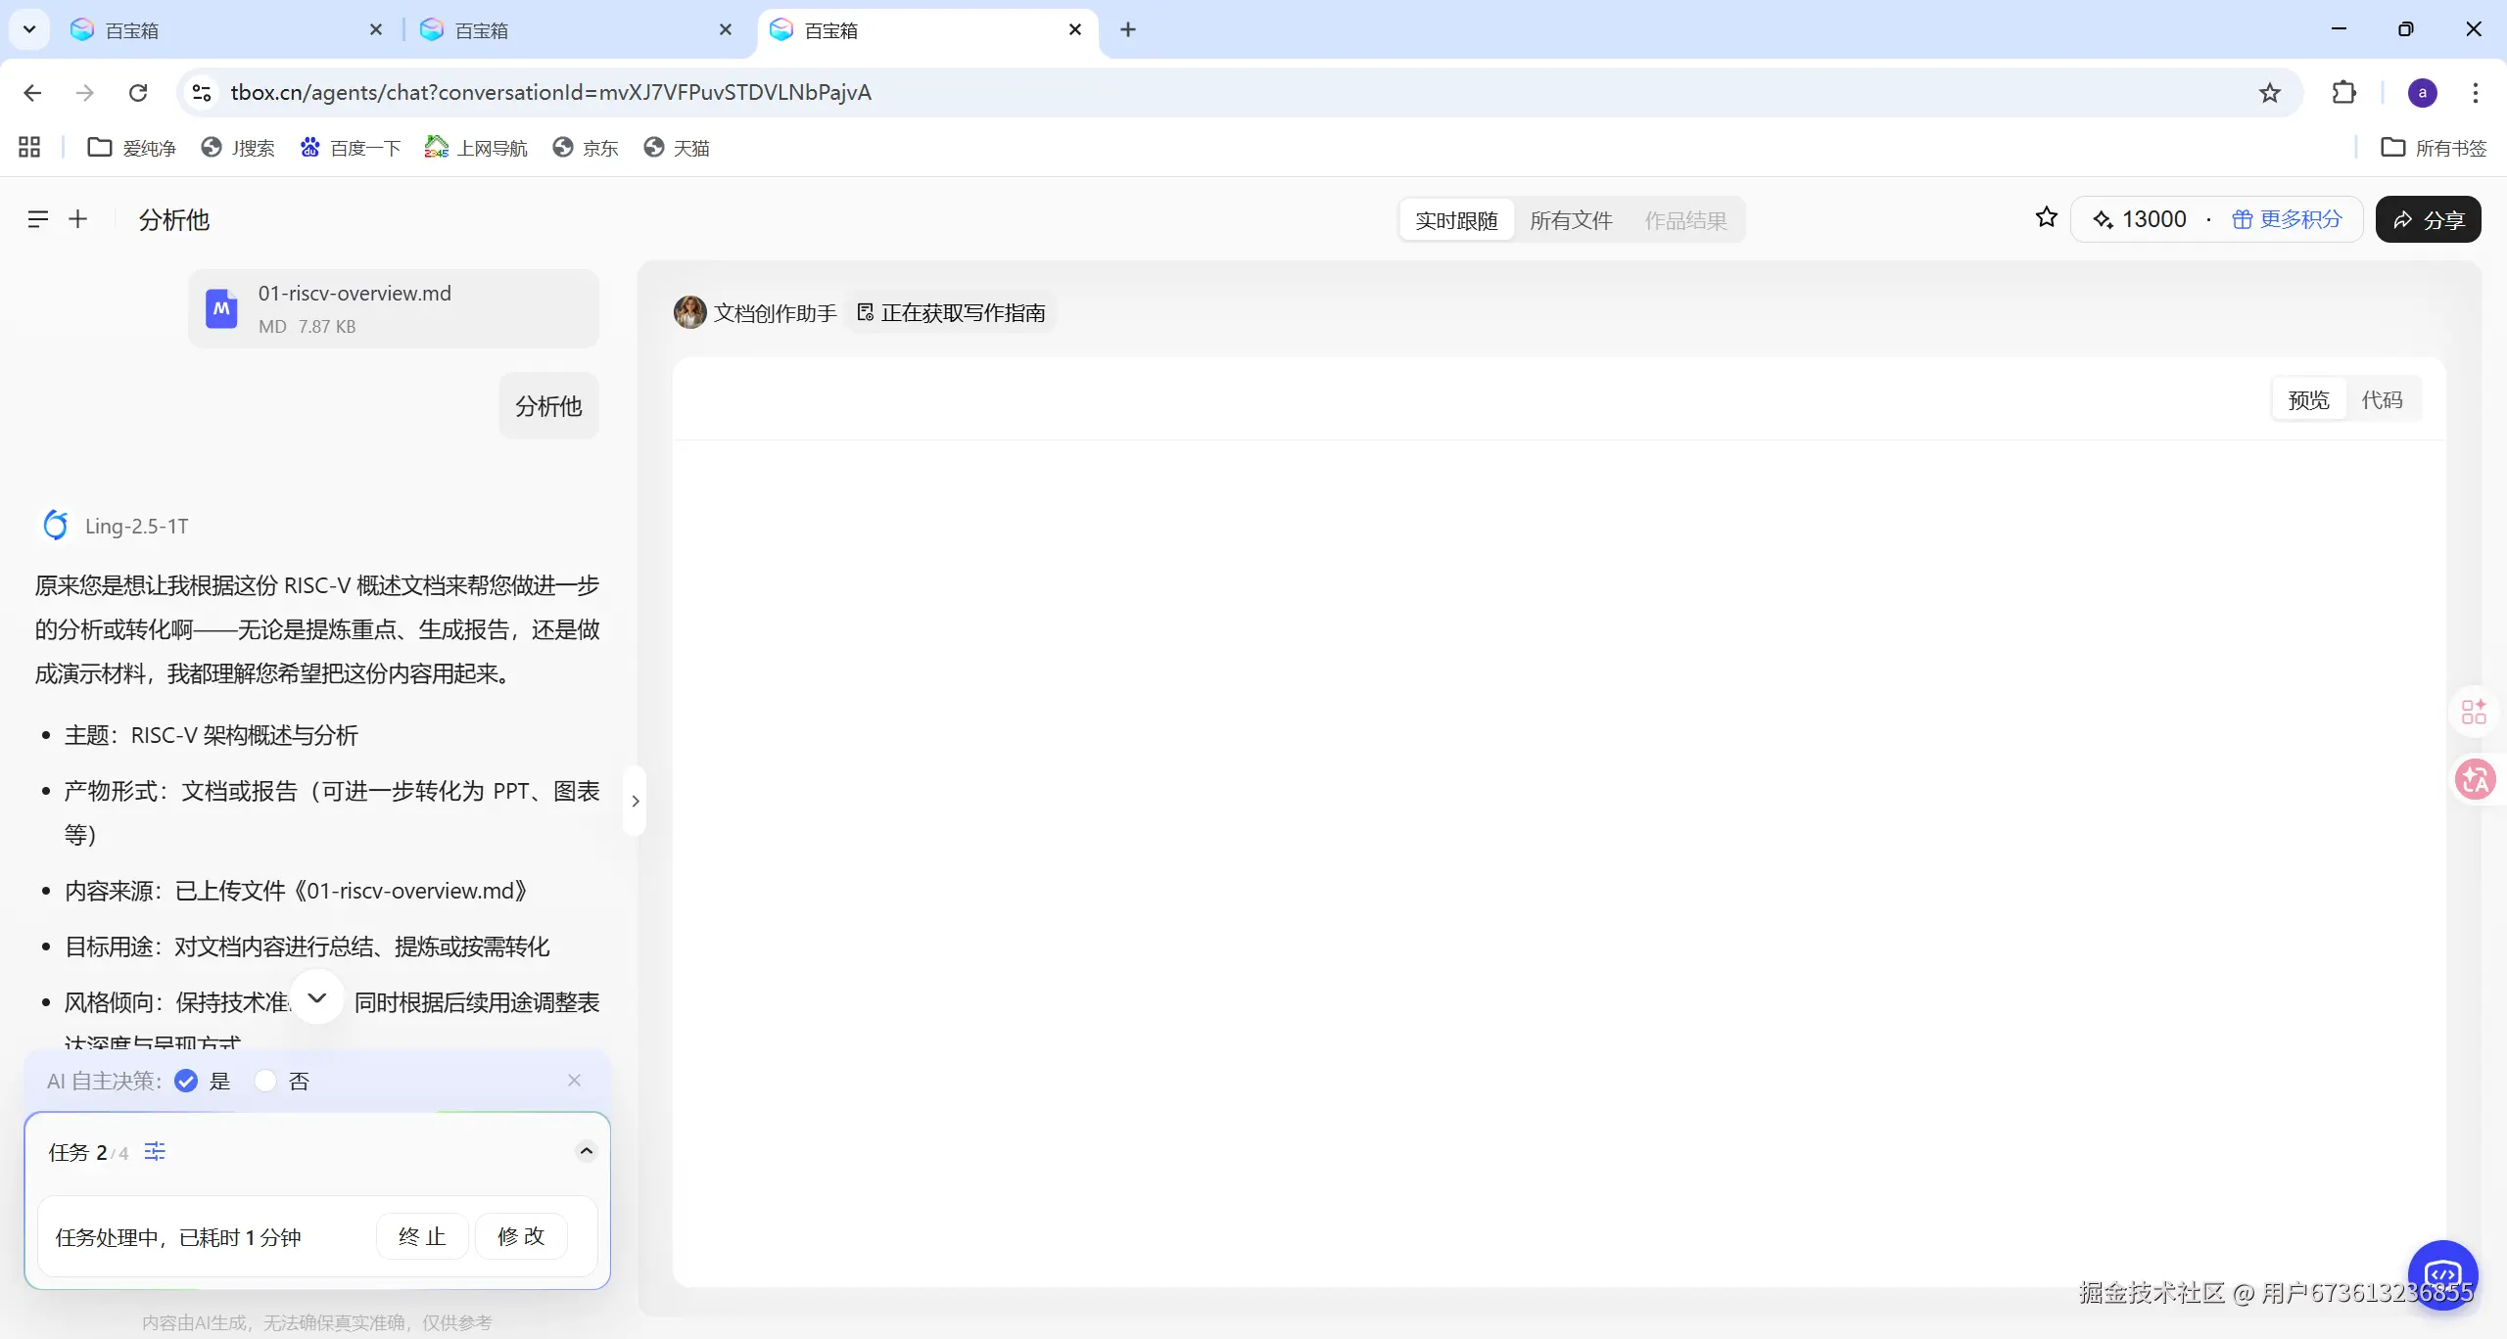
Task: Open the sidebar conversation list icon
Action: pyautogui.click(x=37, y=219)
